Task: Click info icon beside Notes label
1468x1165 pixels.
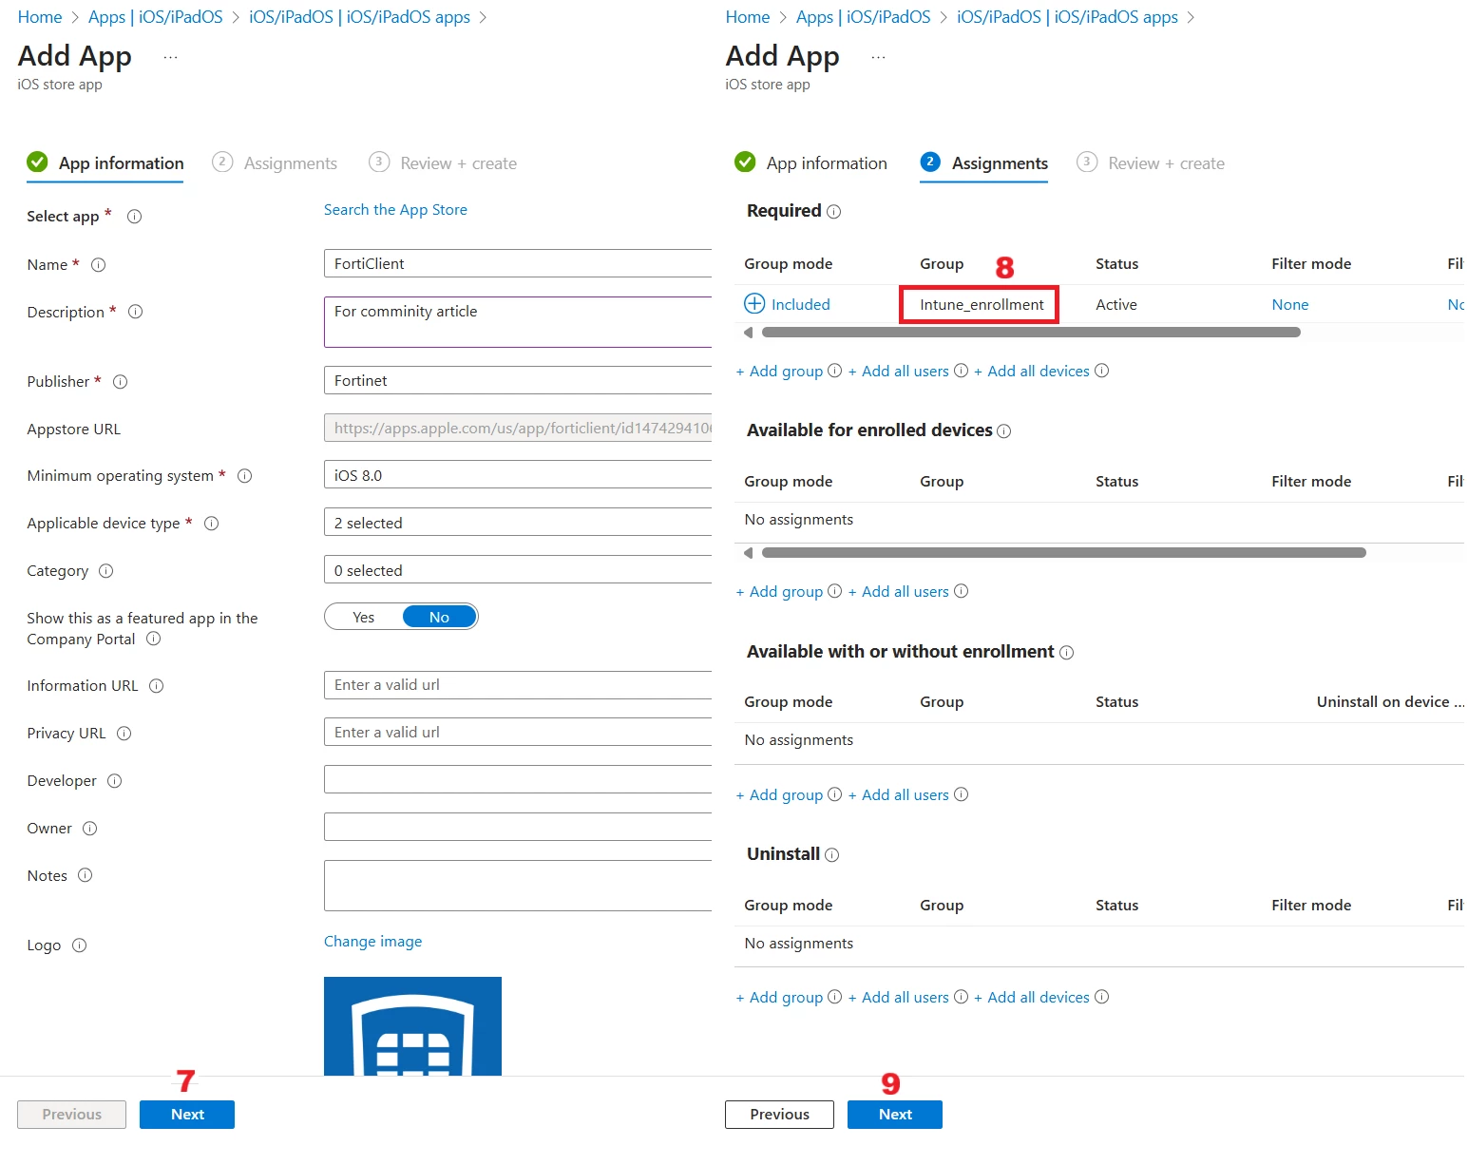Action: pyautogui.click(x=85, y=875)
